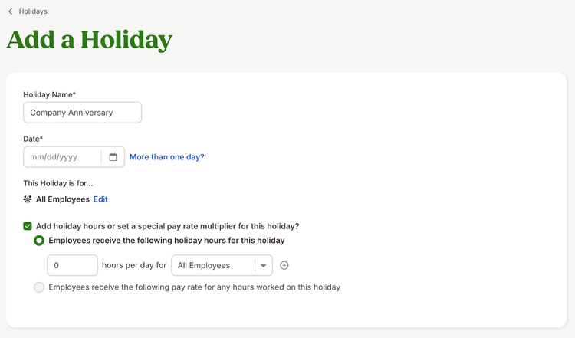Click the All Employees combo box field
This screenshot has height=338, width=575.
[222, 265]
